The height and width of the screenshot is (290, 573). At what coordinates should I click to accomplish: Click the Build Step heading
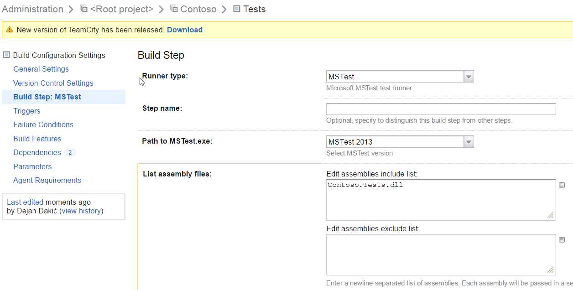pyautogui.click(x=161, y=55)
